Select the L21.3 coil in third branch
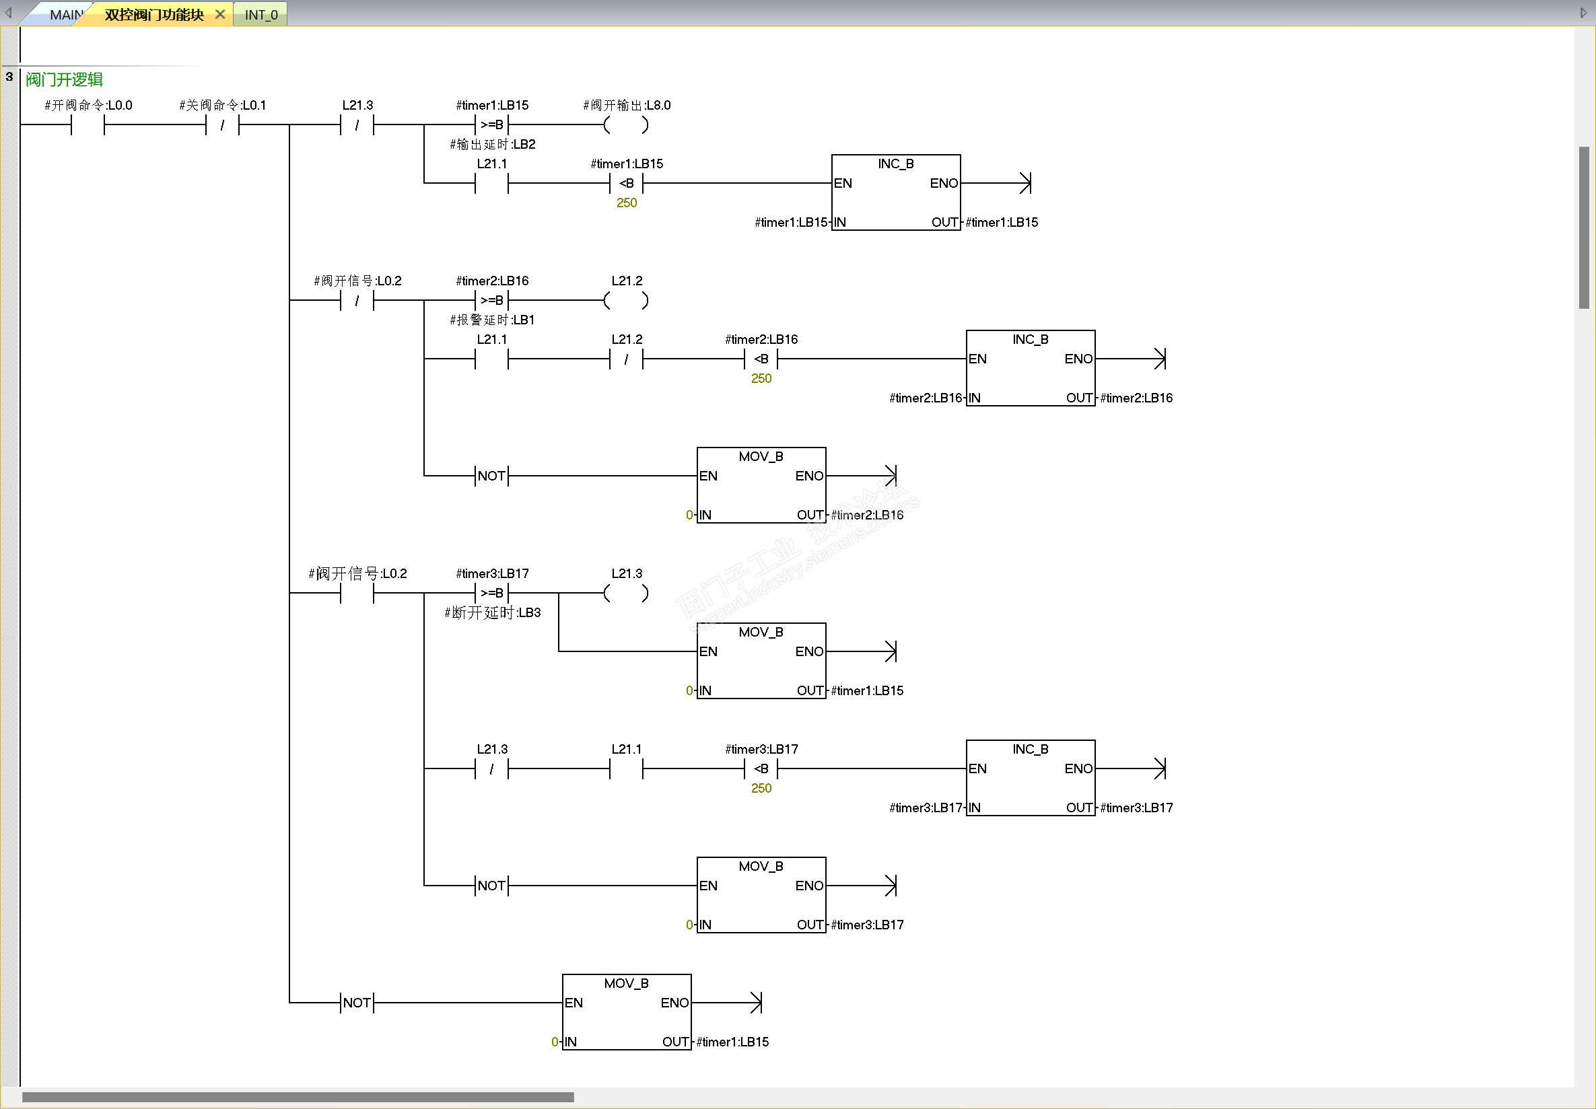This screenshot has height=1109, width=1596. coord(625,593)
